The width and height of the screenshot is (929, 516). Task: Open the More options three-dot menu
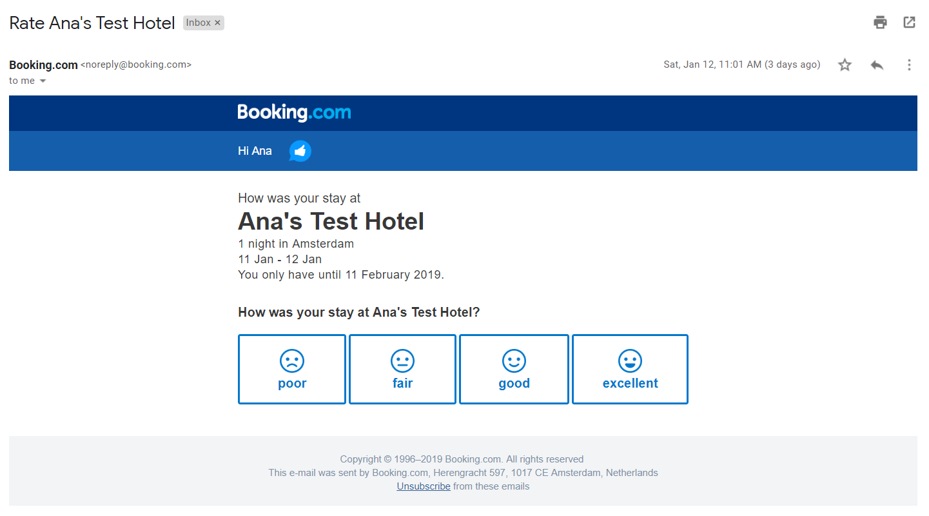(909, 64)
